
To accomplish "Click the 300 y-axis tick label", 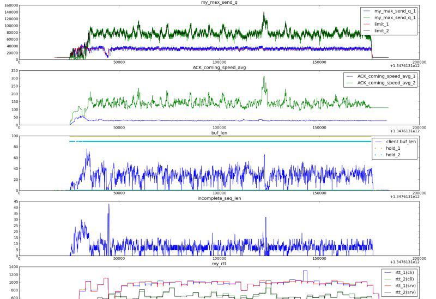I will pos(15,78).
